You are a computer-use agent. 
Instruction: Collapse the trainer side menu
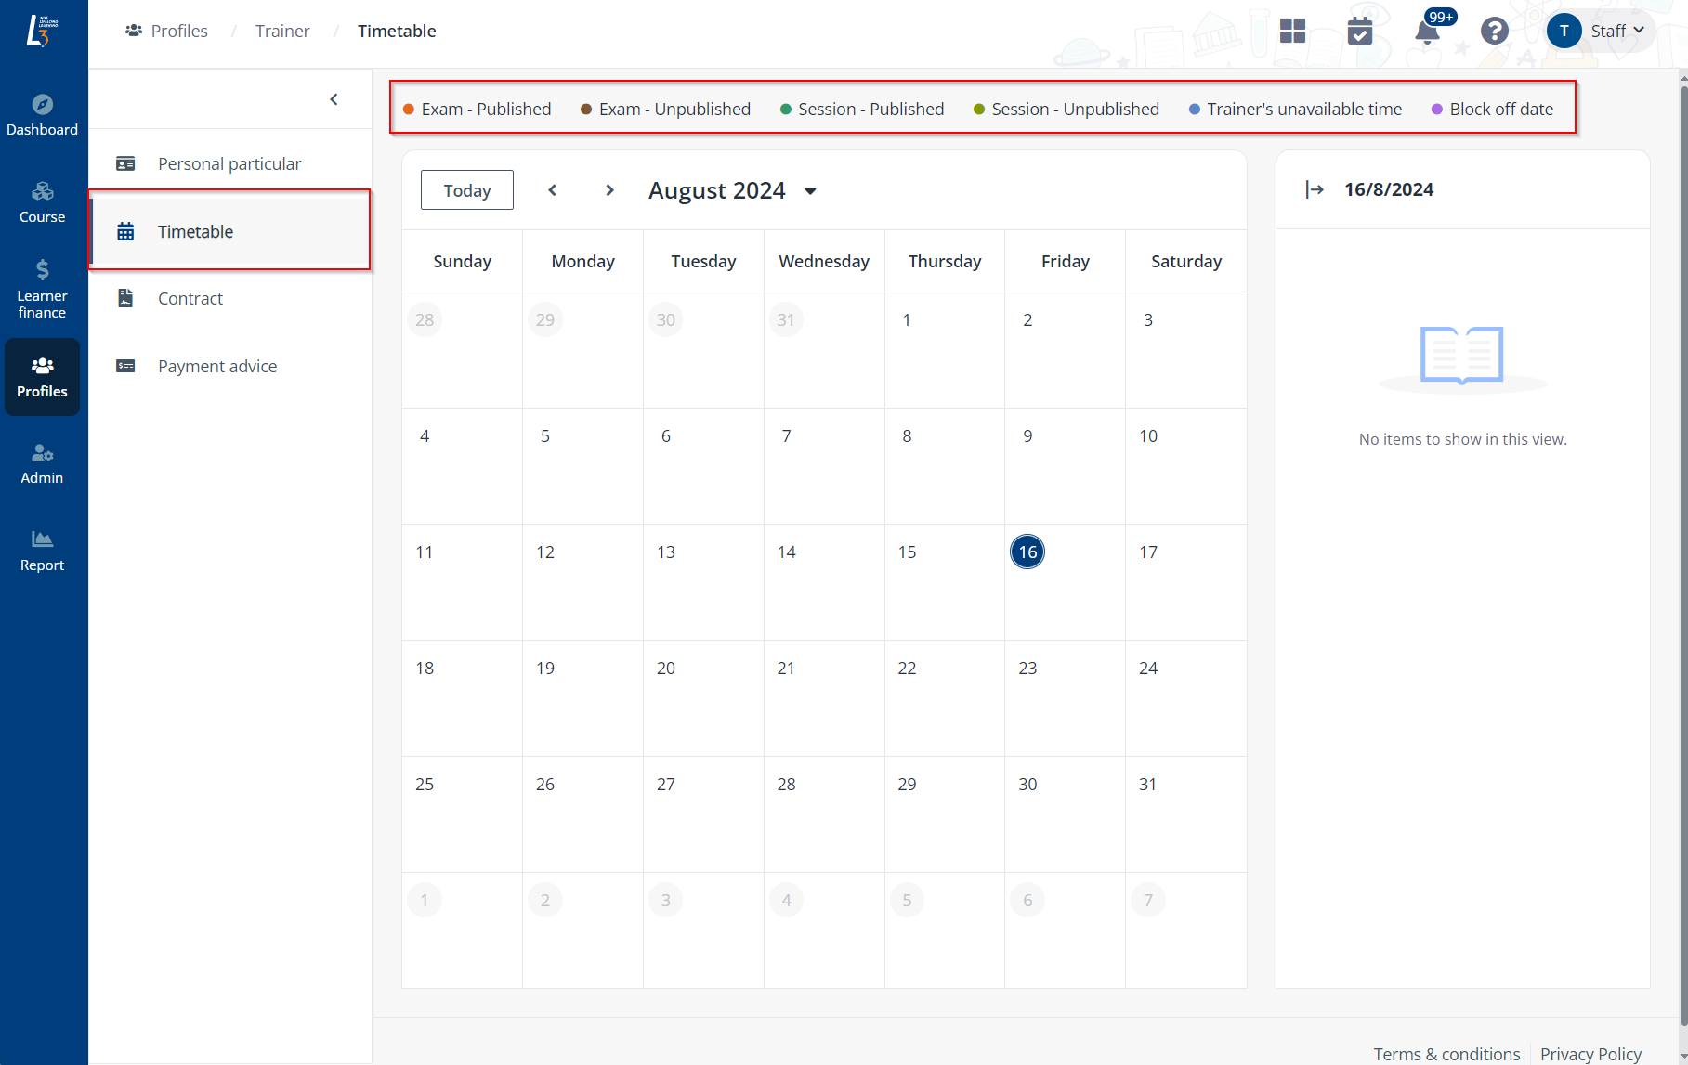(334, 99)
